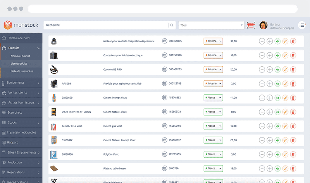The height and width of the screenshot is (183, 310).
Task: Click the Recherche search field
Action: coord(106,25)
